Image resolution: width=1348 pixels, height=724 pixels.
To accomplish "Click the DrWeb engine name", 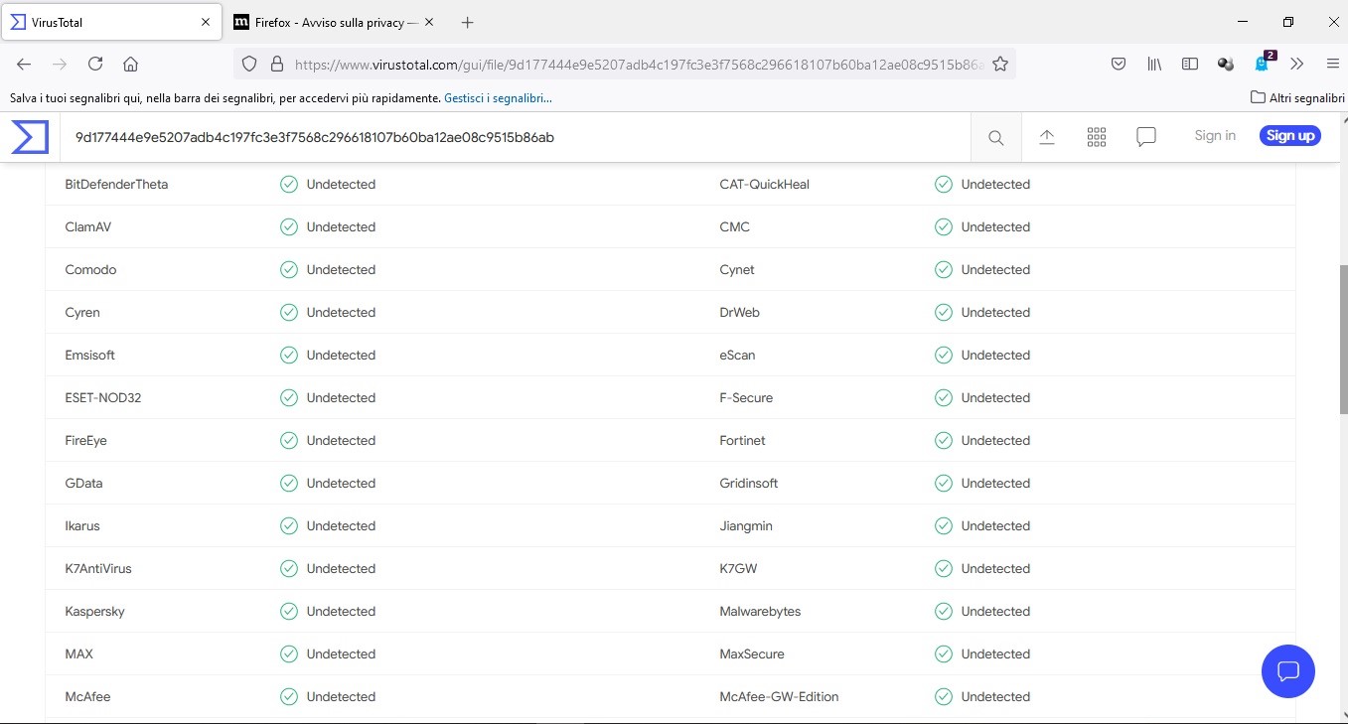I will click(739, 313).
